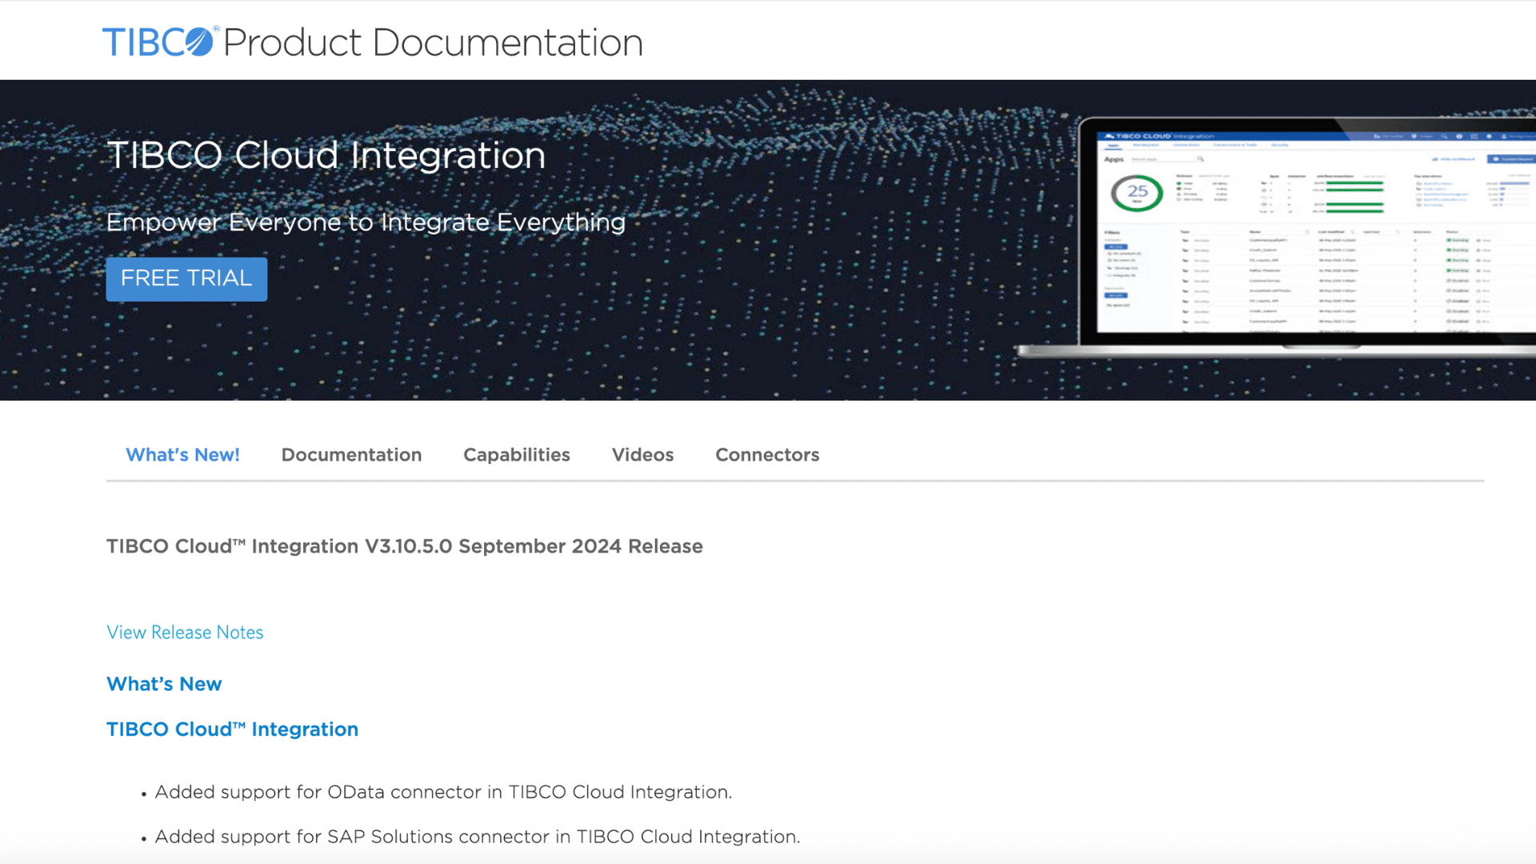Click the FREE TRIAL button
This screenshot has width=1536, height=864.
[186, 279]
